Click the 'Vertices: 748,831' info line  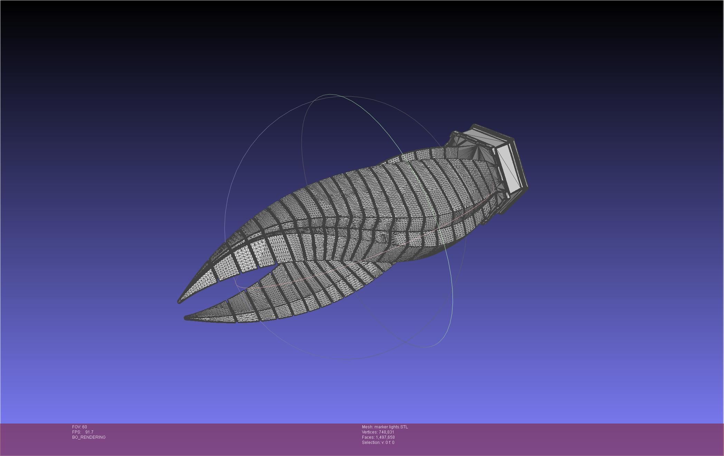pyautogui.click(x=378, y=432)
